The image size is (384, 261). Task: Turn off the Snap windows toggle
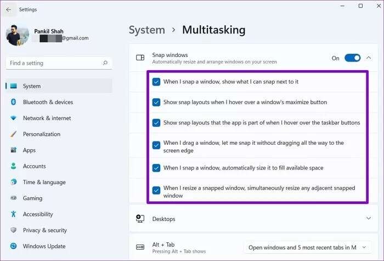(x=352, y=58)
